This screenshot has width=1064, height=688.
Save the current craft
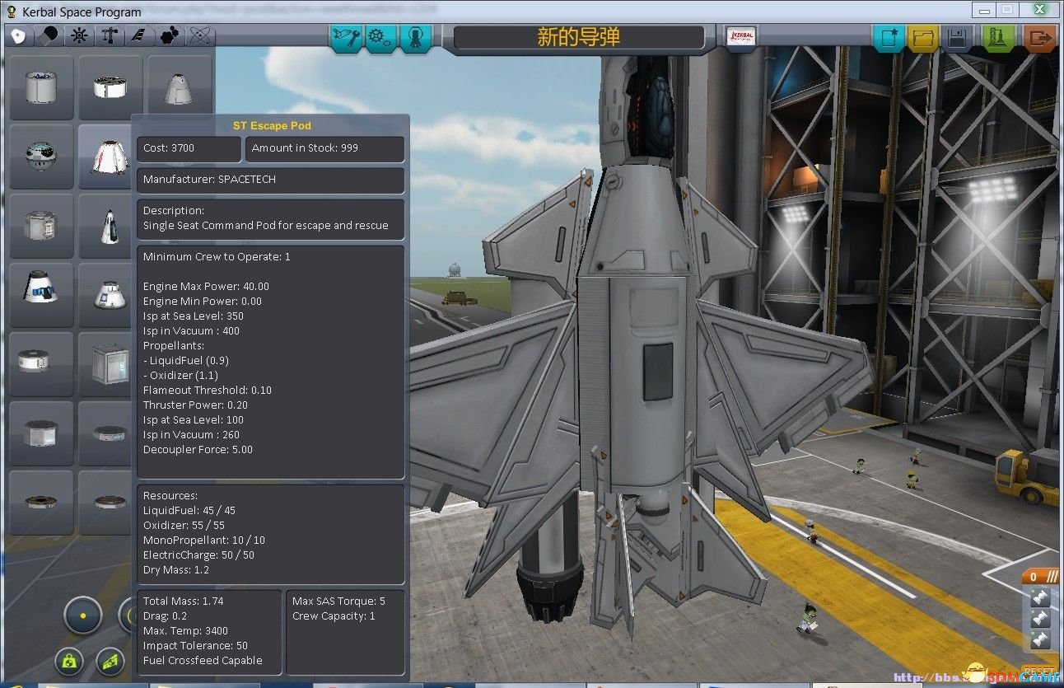(x=957, y=38)
